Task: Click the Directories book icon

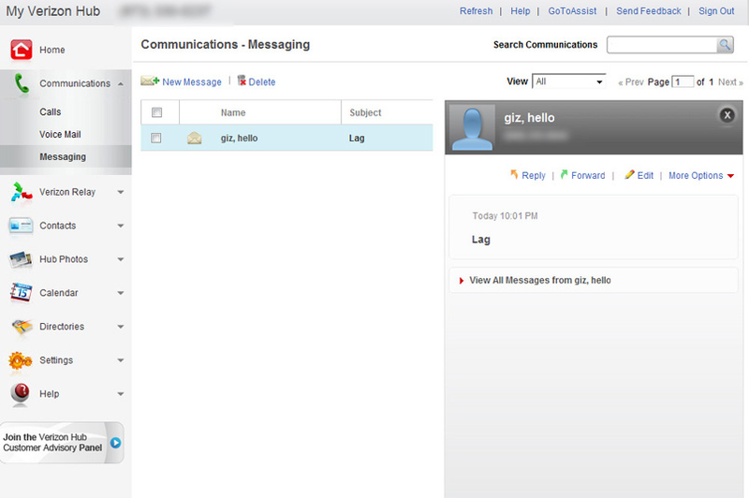Action: [x=22, y=327]
